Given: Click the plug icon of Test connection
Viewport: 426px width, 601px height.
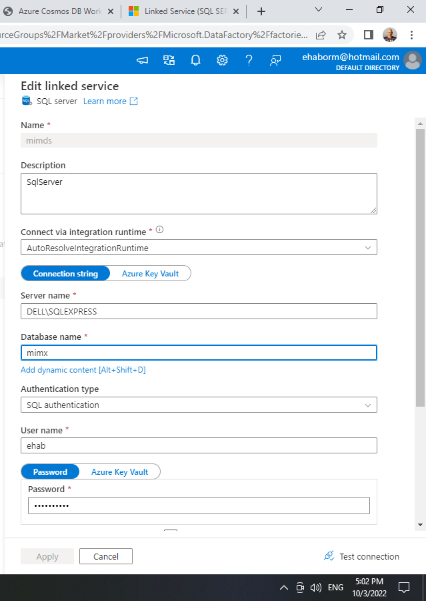Looking at the screenshot, I should click(329, 556).
